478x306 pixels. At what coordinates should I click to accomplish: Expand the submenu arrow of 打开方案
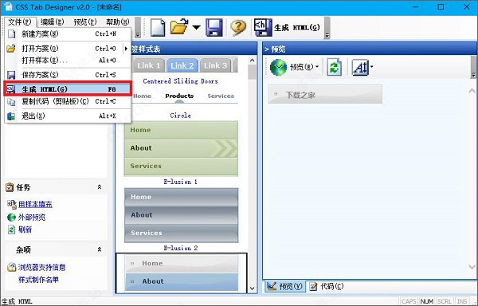click(x=126, y=49)
